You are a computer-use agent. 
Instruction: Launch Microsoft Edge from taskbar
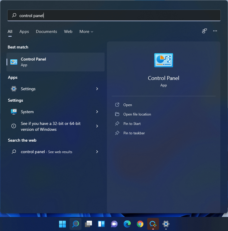pyautogui.click(x=127, y=224)
